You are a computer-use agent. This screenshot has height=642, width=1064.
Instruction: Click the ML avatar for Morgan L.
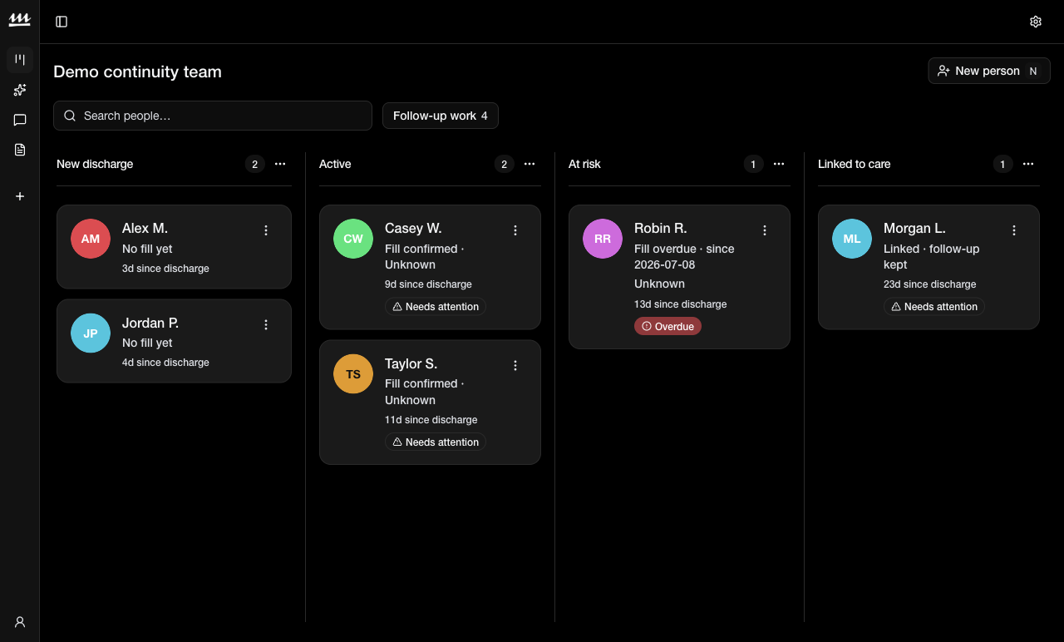coord(852,239)
